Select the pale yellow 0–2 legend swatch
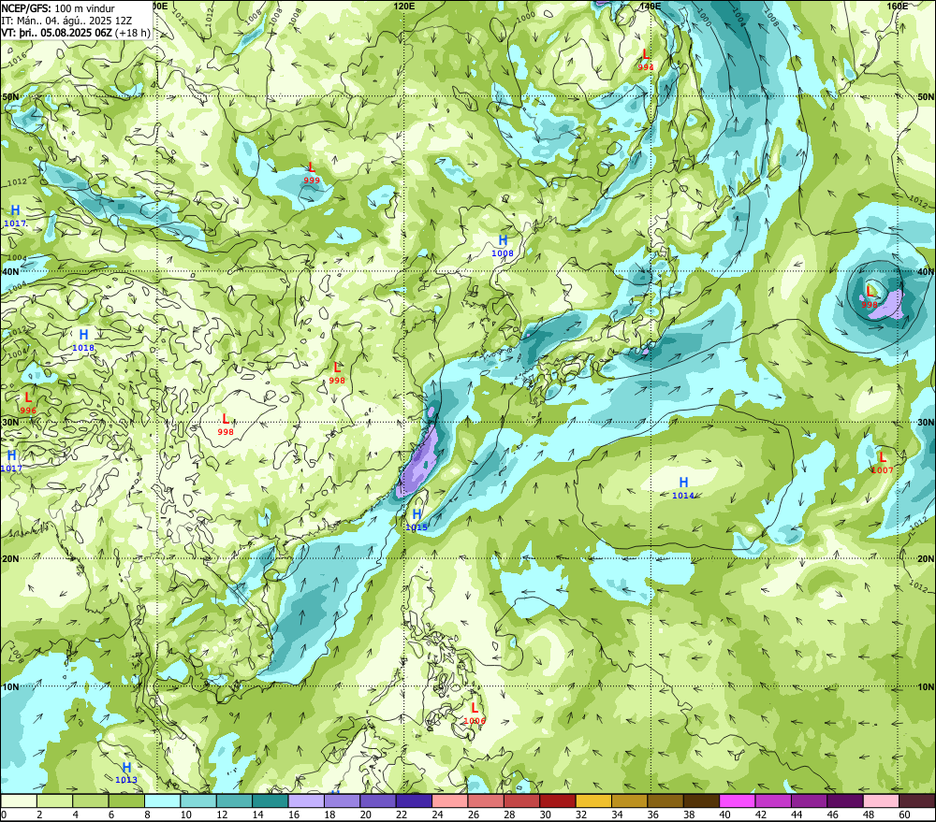 pyautogui.click(x=19, y=800)
